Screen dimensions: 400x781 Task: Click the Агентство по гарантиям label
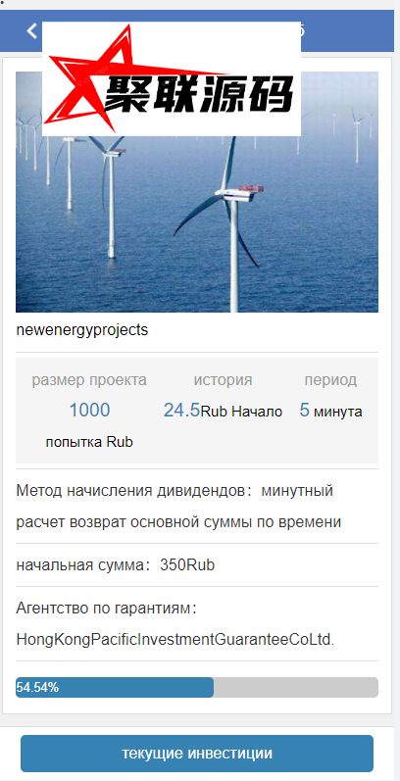[107, 609]
